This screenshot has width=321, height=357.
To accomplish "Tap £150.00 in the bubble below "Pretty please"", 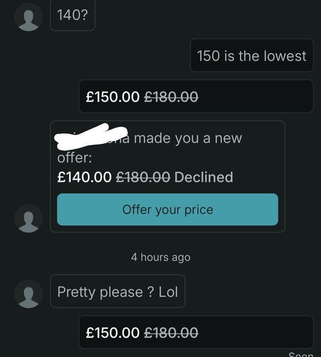I will point(113,333).
